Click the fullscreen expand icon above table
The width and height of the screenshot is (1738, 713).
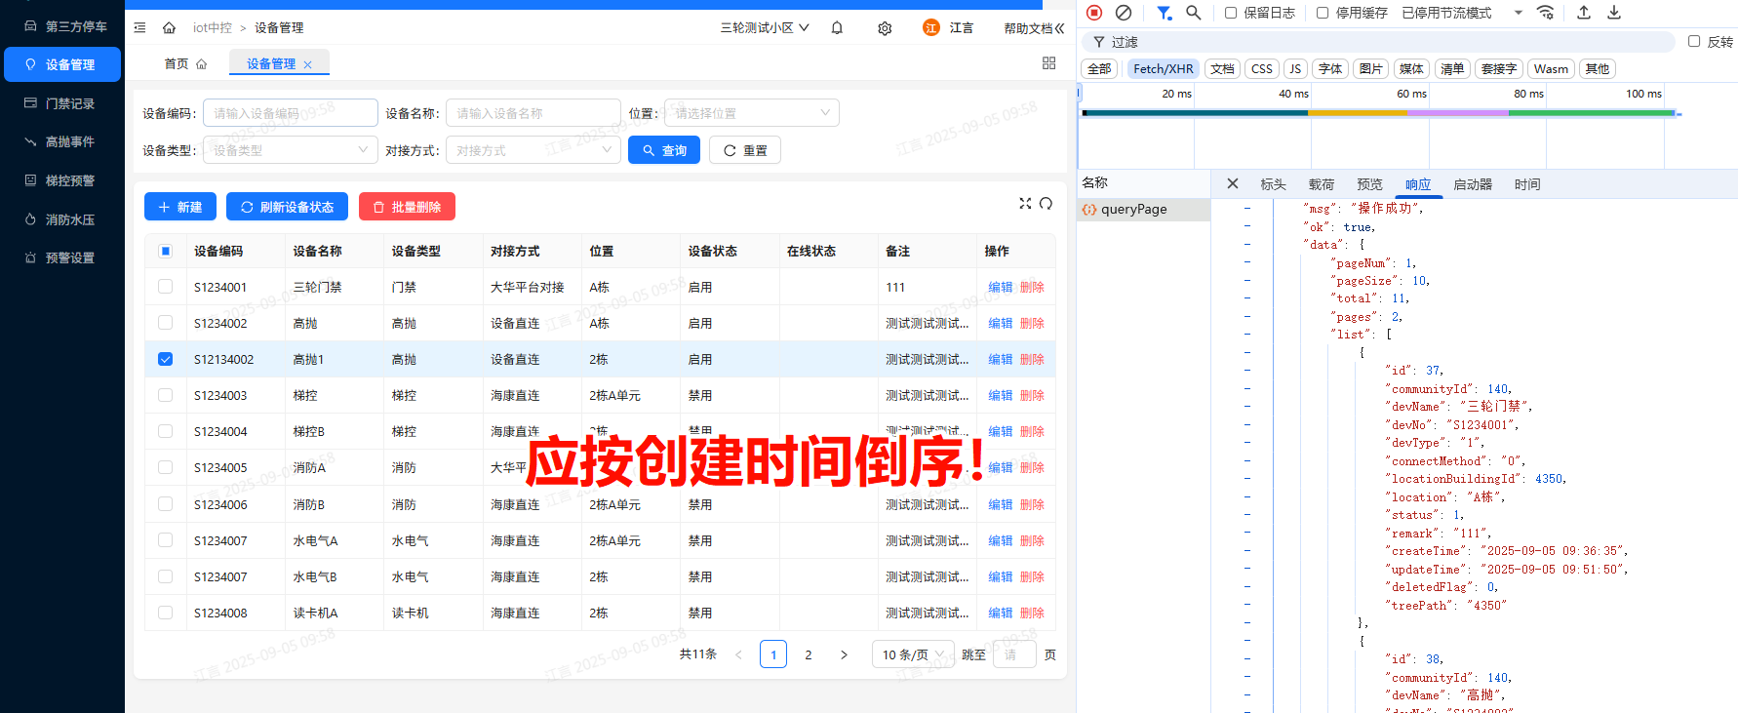click(x=1025, y=203)
